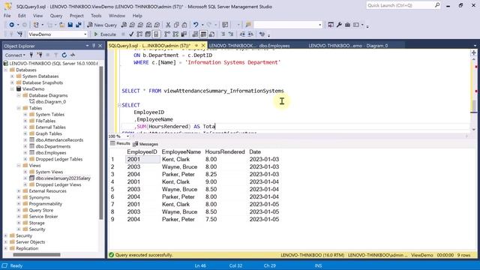Click the Save All icon
Viewport: 480px width, 270px height.
tap(79, 25)
